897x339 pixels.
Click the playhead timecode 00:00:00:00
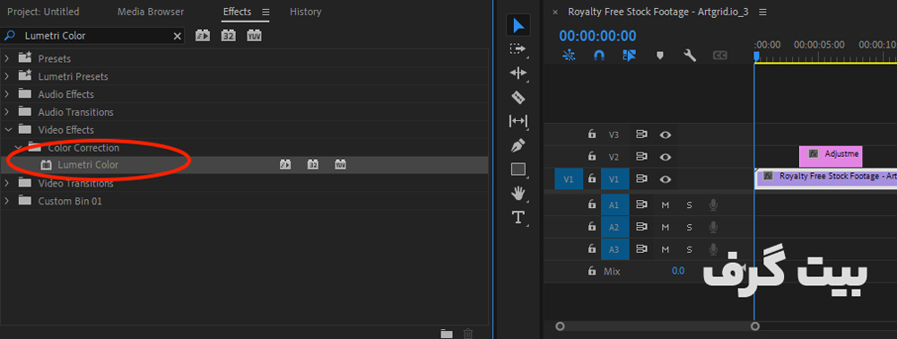[x=597, y=36]
